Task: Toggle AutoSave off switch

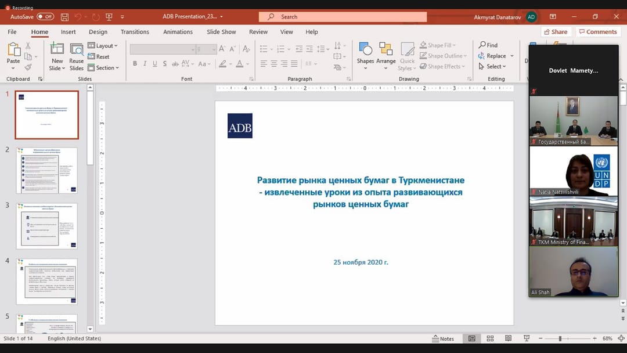Action: coord(45,17)
